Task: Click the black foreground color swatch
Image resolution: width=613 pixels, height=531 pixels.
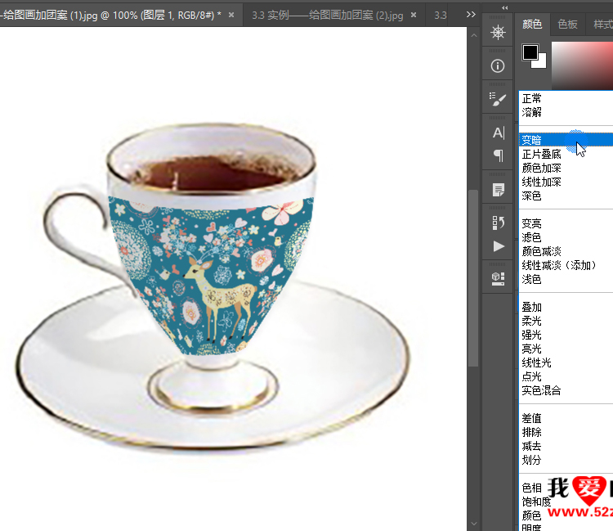Action: [x=530, y=52]
